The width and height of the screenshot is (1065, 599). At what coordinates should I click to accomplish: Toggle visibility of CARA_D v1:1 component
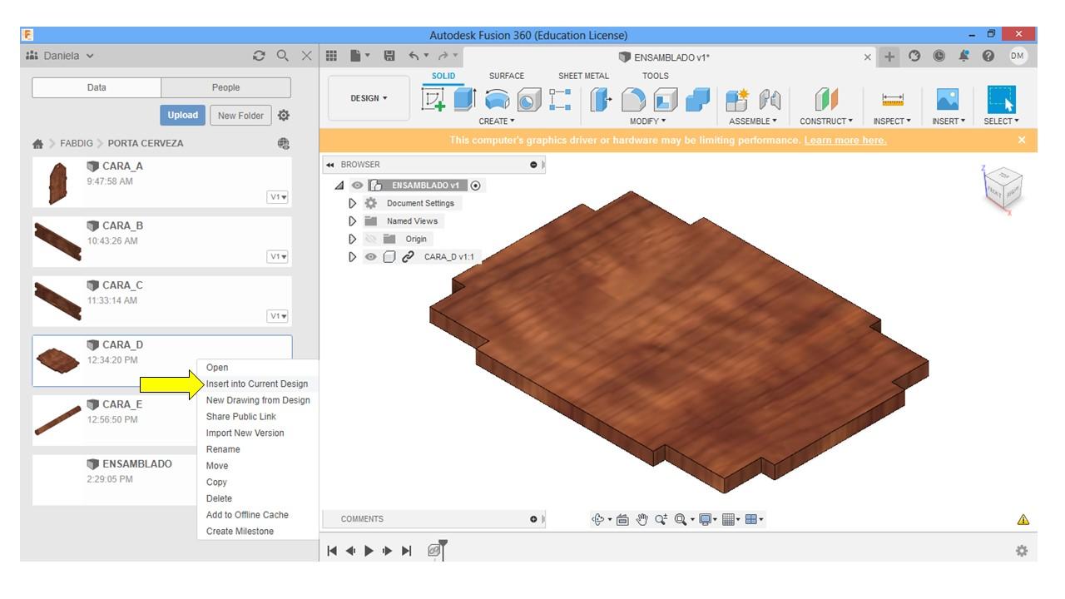click(371, 257)
